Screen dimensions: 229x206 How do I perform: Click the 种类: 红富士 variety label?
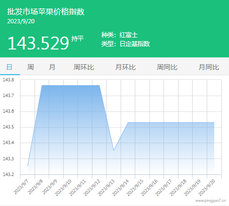[119, 35]
